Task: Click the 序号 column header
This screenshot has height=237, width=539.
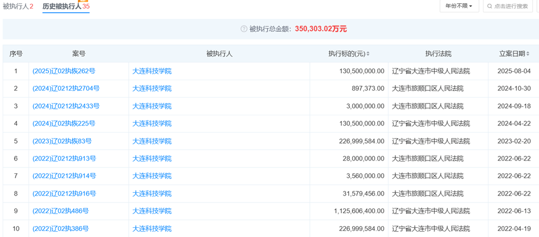Action: coord(16,54)
